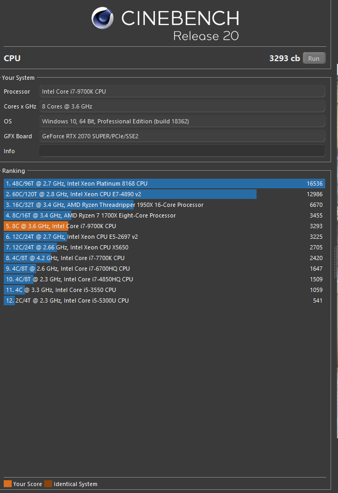Select ranking row 9 Core i7-6700HQ
Image resolution: width=338 pixels, height=493 pixels.
click(x=164, y=269)
